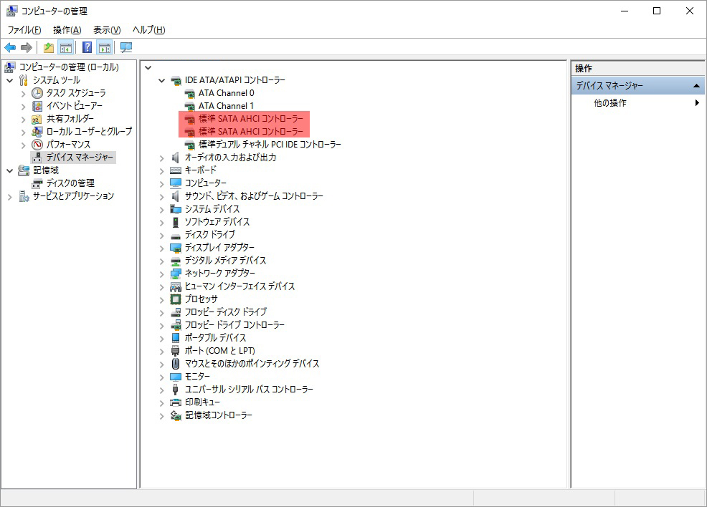Expand the オーディオの入力および出力 node
The height and width of the screenshot is (507, 707).
pos(162,158)
